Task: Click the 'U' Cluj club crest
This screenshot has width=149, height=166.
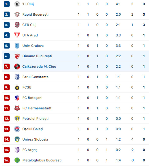Action: coord(17,4)
